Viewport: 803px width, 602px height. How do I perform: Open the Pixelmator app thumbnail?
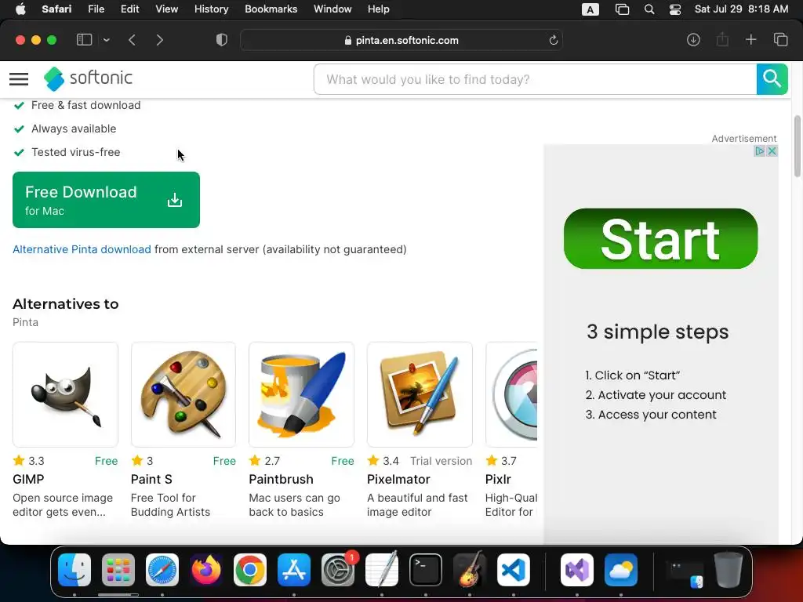pos(420,394)
